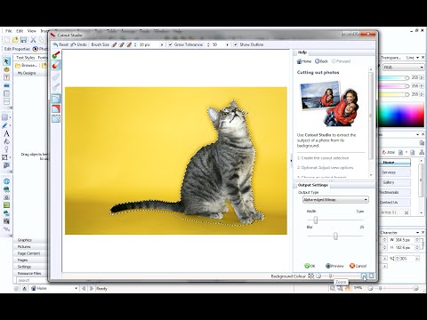427x320 pixels.
Task: Expand the Page Content category
Action: click(29, 253)
